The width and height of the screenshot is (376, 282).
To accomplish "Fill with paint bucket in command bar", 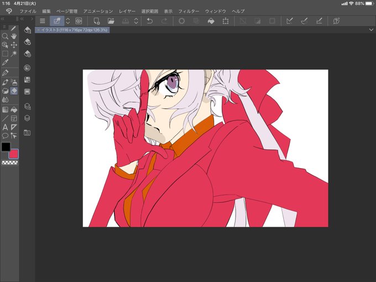I will pos(211,21).
